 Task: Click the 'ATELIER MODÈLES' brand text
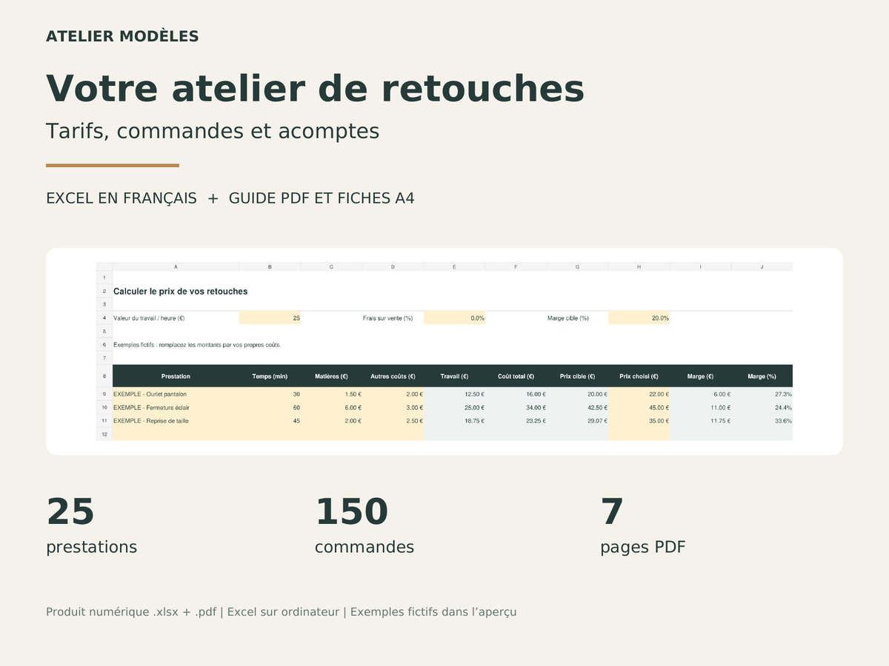click(x=122, y=36)
